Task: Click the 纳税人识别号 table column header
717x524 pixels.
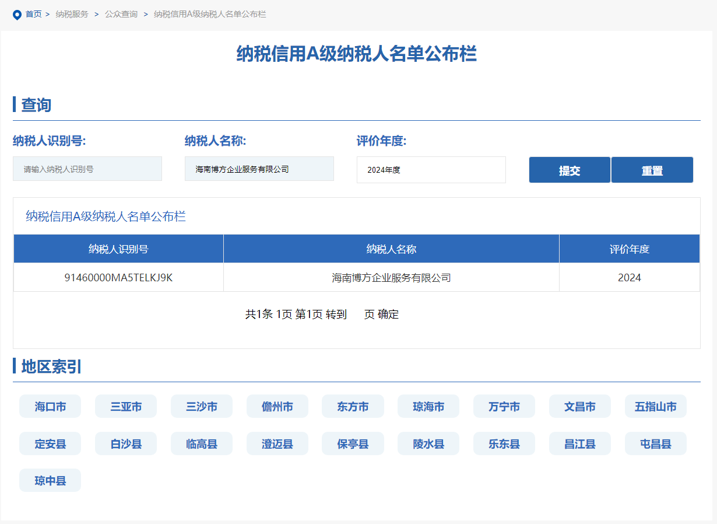Action: [x=118, y=249]
